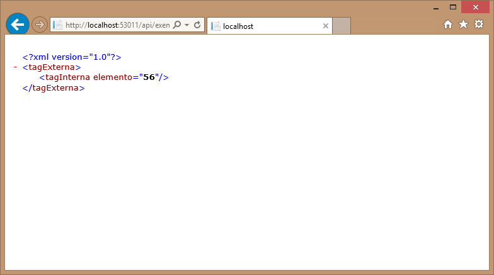
Task: Maximize the browser window
Action: [x=453, y=7]
